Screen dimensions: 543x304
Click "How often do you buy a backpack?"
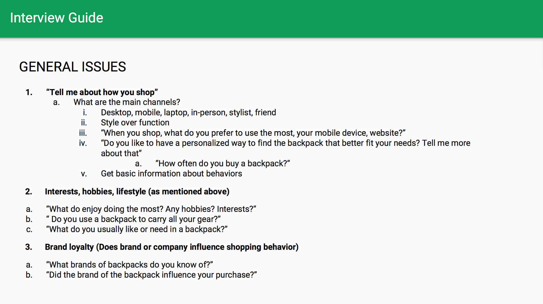[223, 163]
